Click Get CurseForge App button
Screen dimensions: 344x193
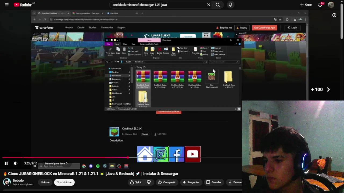pyautogui.click(x=264, y=28)
